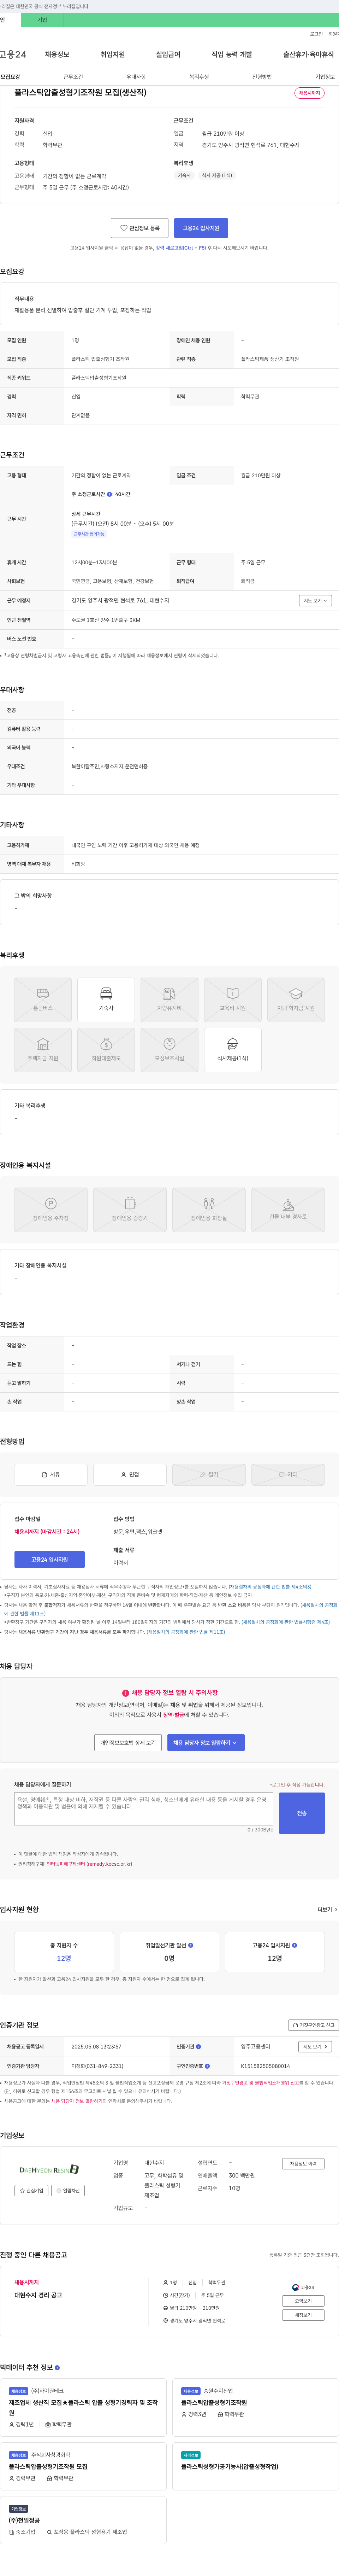Image resolution: width=339 pixels, height=2576 pixels.
Task: Click the 주 소정근로시간 info icon
Action: (x=109, y=494)
